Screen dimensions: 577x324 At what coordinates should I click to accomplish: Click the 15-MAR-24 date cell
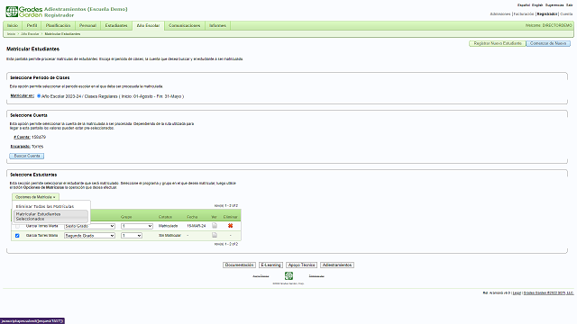(197, 226)
